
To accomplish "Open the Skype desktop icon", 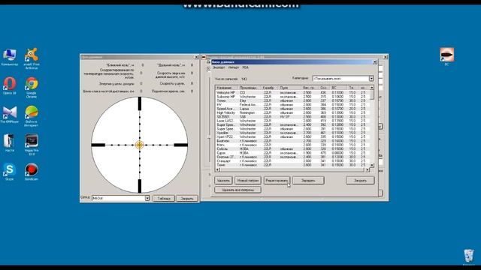I will coord(10,172).
